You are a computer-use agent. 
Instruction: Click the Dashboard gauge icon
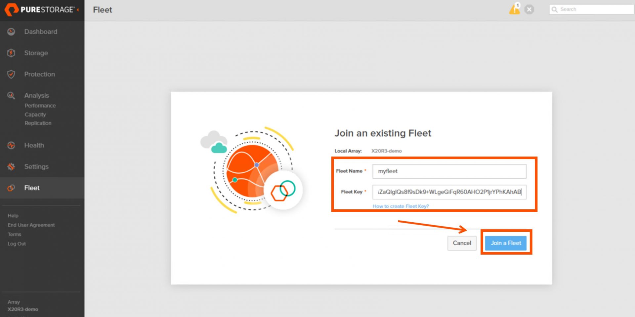coord(11,32)
